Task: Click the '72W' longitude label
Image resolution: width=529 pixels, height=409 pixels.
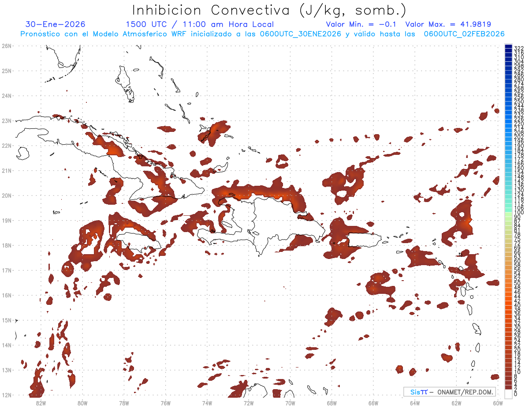Action: (x=249, y=403)
